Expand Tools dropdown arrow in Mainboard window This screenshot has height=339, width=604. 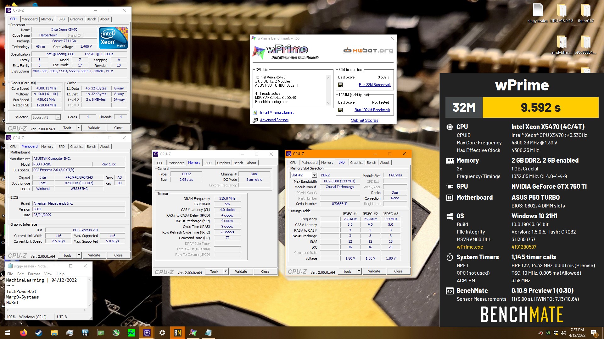(79, 255)
